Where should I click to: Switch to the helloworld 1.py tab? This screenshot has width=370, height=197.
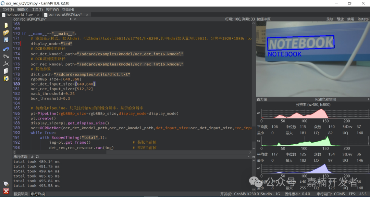[x=20, y=15]
